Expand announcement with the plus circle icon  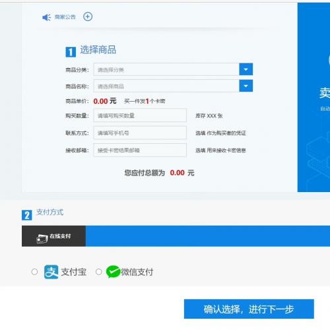pos(88,16)
